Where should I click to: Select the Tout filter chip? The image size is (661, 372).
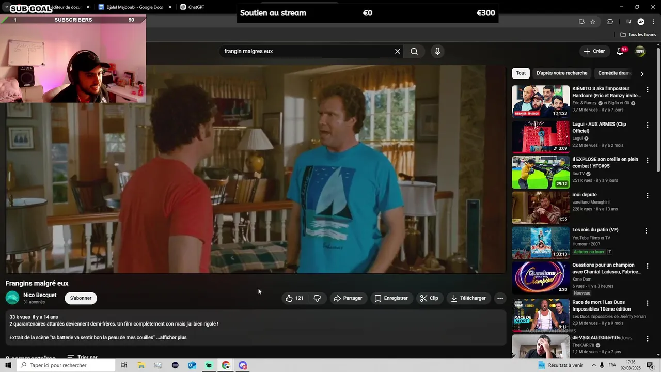521,73
